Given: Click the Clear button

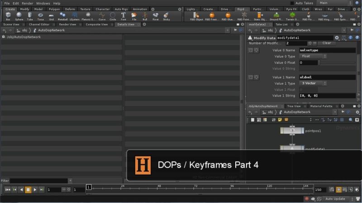Looking at the screenshot, I should pos(327,43).
